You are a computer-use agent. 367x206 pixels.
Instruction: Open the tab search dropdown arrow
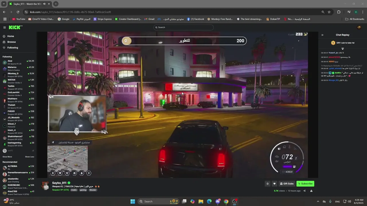(4, 4)
